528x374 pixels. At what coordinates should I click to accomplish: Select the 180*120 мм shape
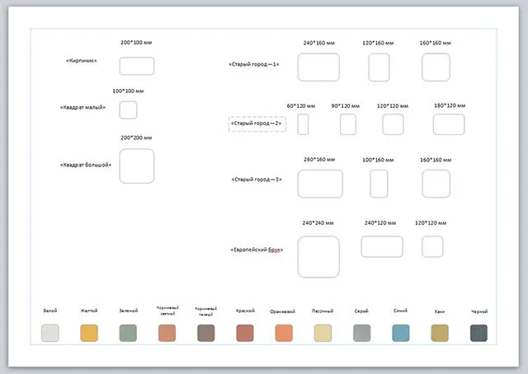click(449, 124)
